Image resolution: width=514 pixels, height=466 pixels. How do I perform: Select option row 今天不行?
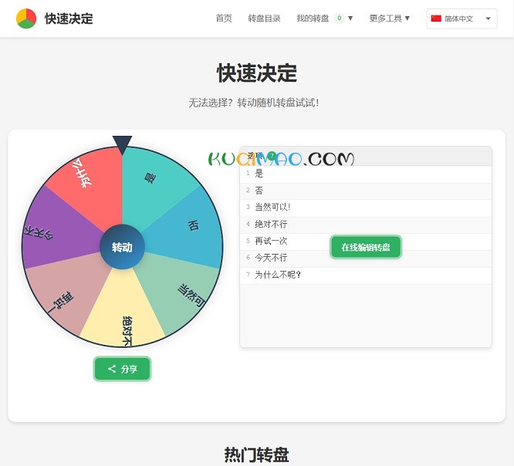pyautogui.click(x=366, y=258)
